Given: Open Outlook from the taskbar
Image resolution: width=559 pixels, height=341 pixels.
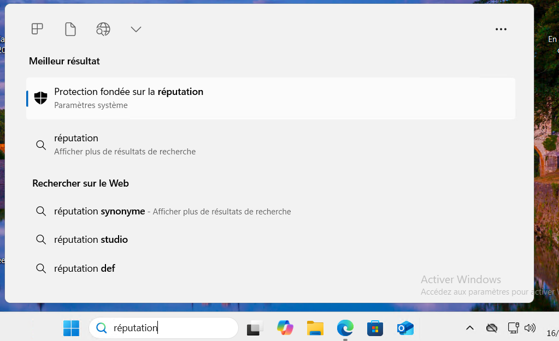Looking at the screenshot, I should (405, 328).
